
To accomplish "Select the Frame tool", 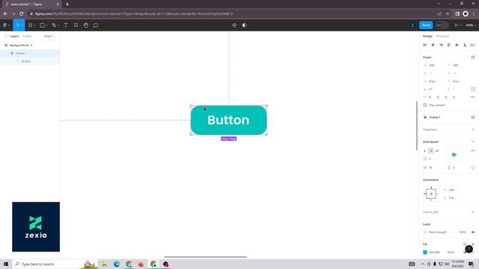I will 31,25.
